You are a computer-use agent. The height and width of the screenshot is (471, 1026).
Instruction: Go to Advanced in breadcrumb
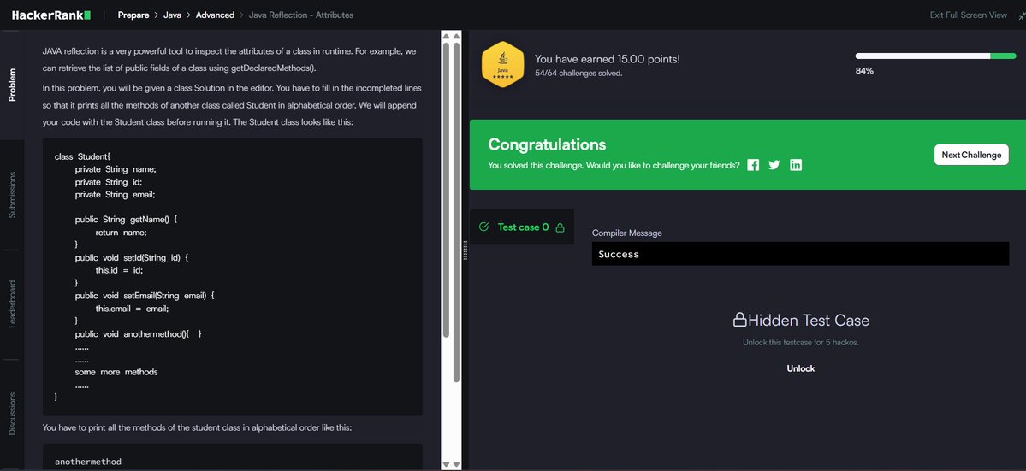(215, 15)
